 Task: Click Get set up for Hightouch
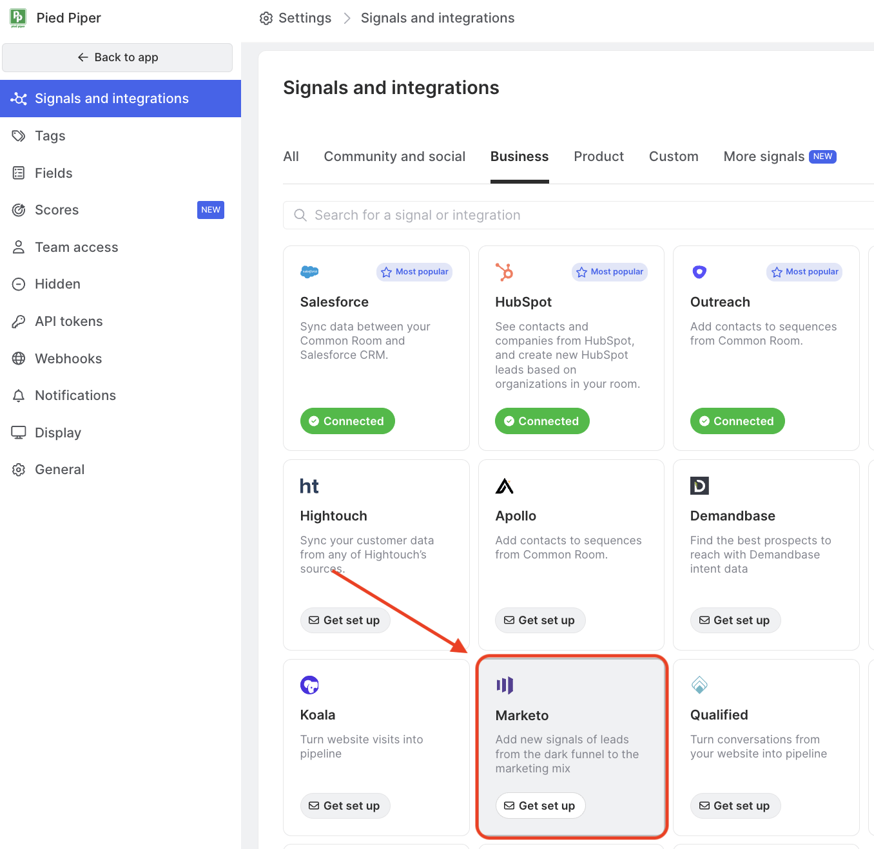(345, 620)
